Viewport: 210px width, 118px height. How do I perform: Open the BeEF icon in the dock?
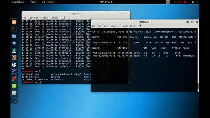point(14,72)
